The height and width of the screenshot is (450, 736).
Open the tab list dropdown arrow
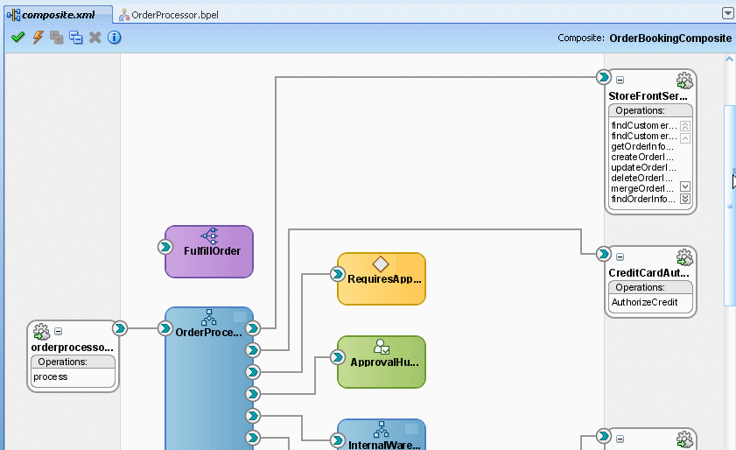coord(727,14)
